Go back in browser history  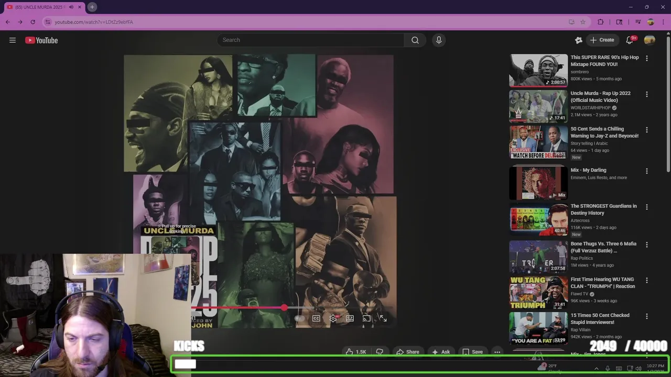pos(8,22)
